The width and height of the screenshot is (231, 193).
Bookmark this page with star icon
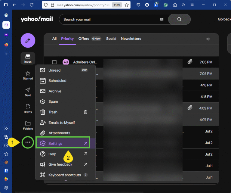click(127, 5)
